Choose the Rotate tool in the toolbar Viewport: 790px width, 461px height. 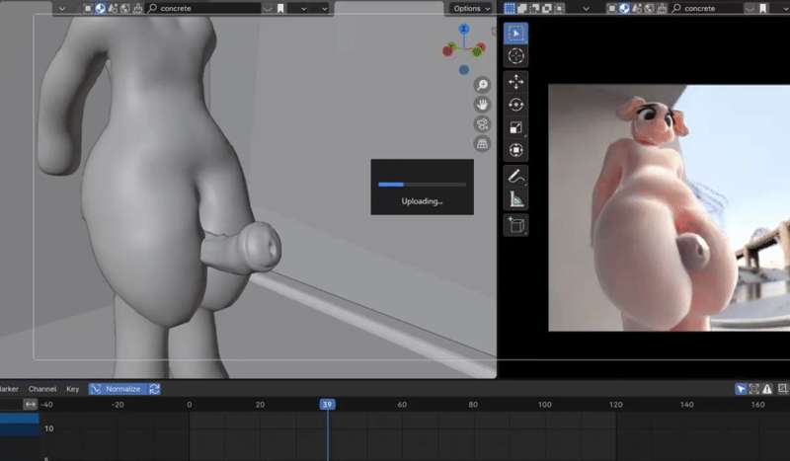click(515, 105)
